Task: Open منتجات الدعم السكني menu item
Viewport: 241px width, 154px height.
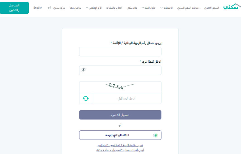Action: pyautogui.click(x=188, y=8)
